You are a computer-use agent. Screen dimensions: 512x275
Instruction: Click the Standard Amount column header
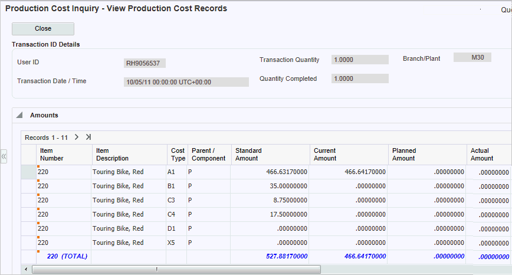[x=270, y=155]
